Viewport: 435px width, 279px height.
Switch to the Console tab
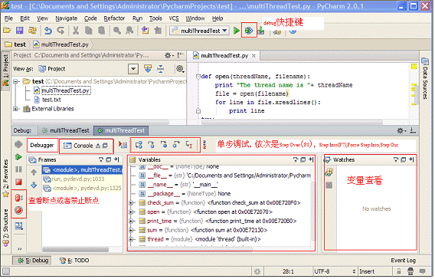86,146
